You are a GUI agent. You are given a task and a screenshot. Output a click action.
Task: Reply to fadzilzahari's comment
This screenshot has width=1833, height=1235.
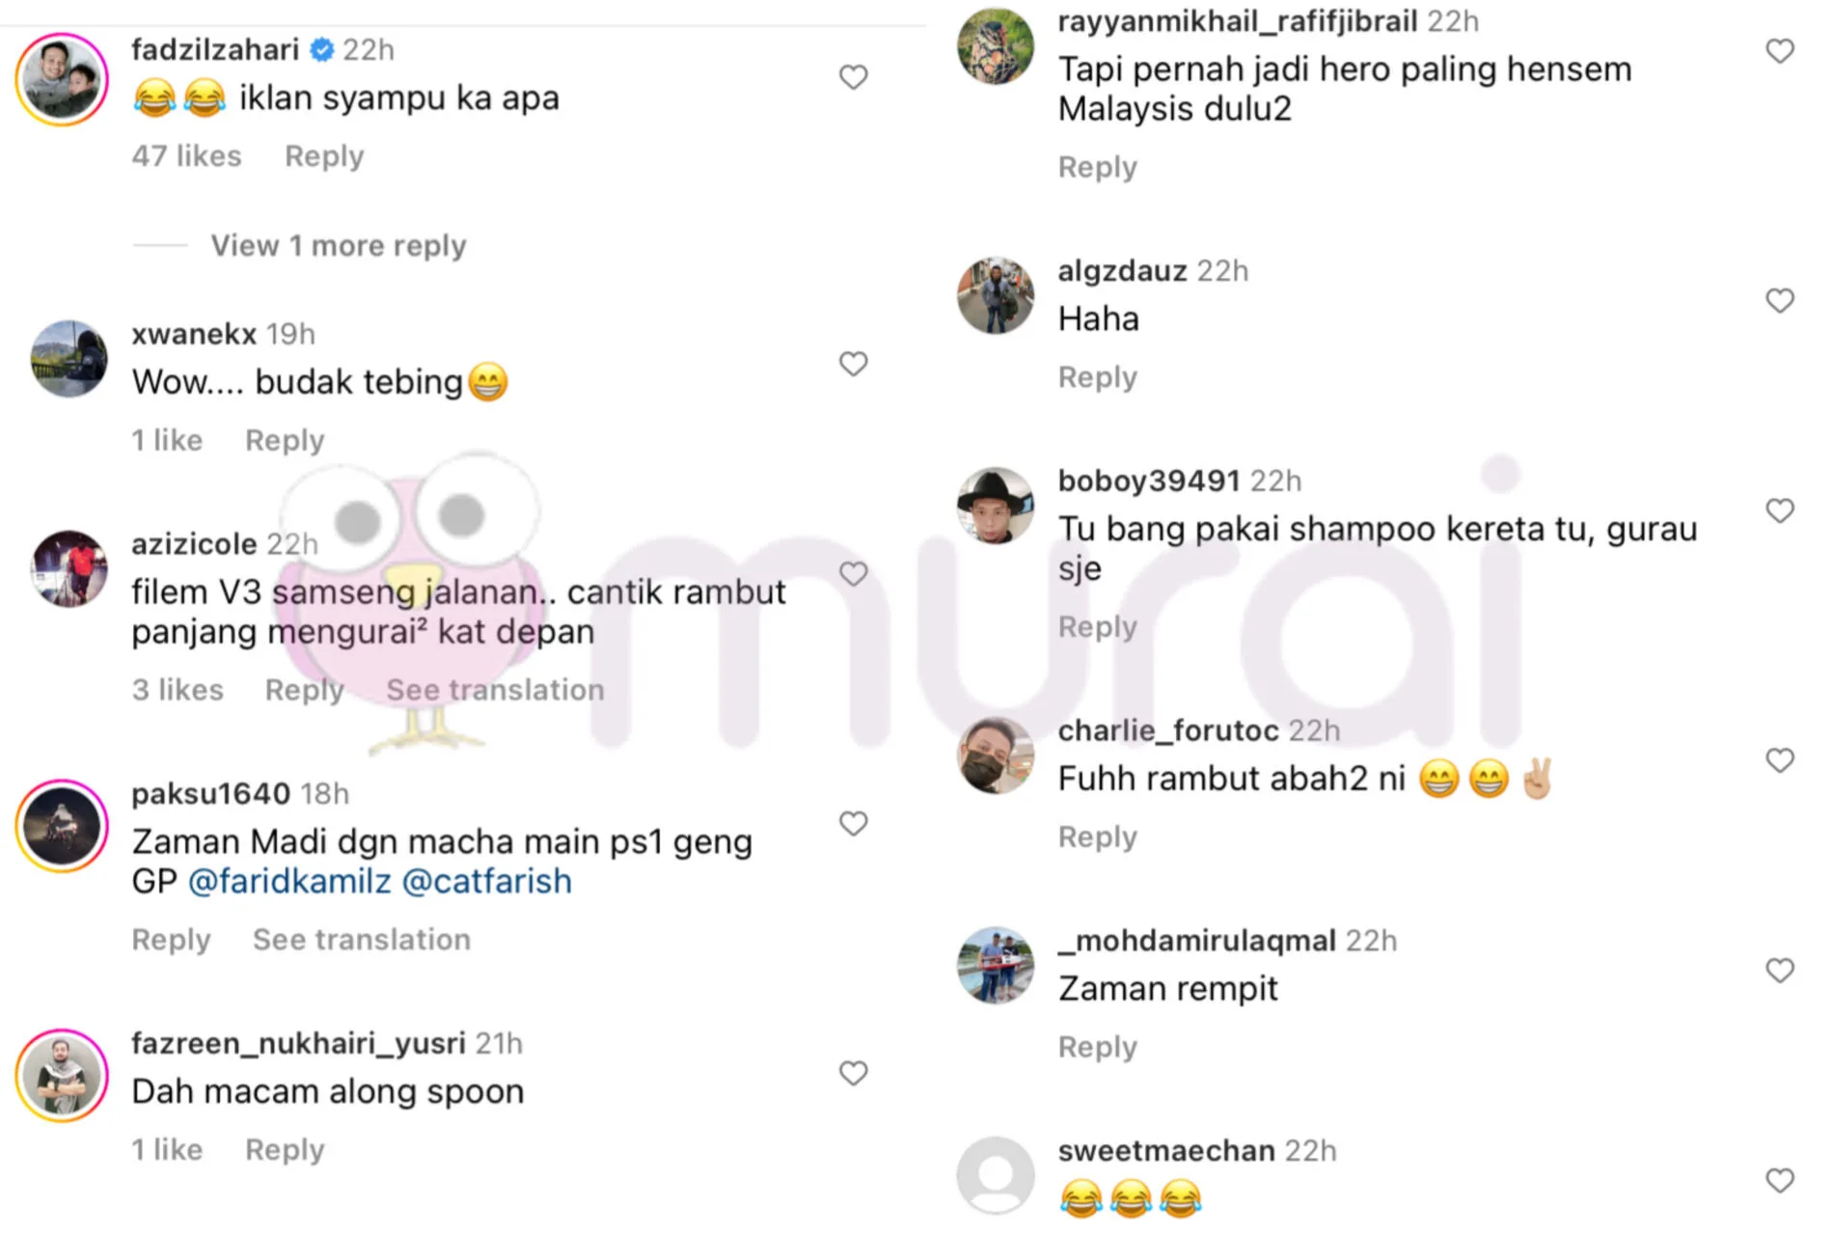point(324,156)
